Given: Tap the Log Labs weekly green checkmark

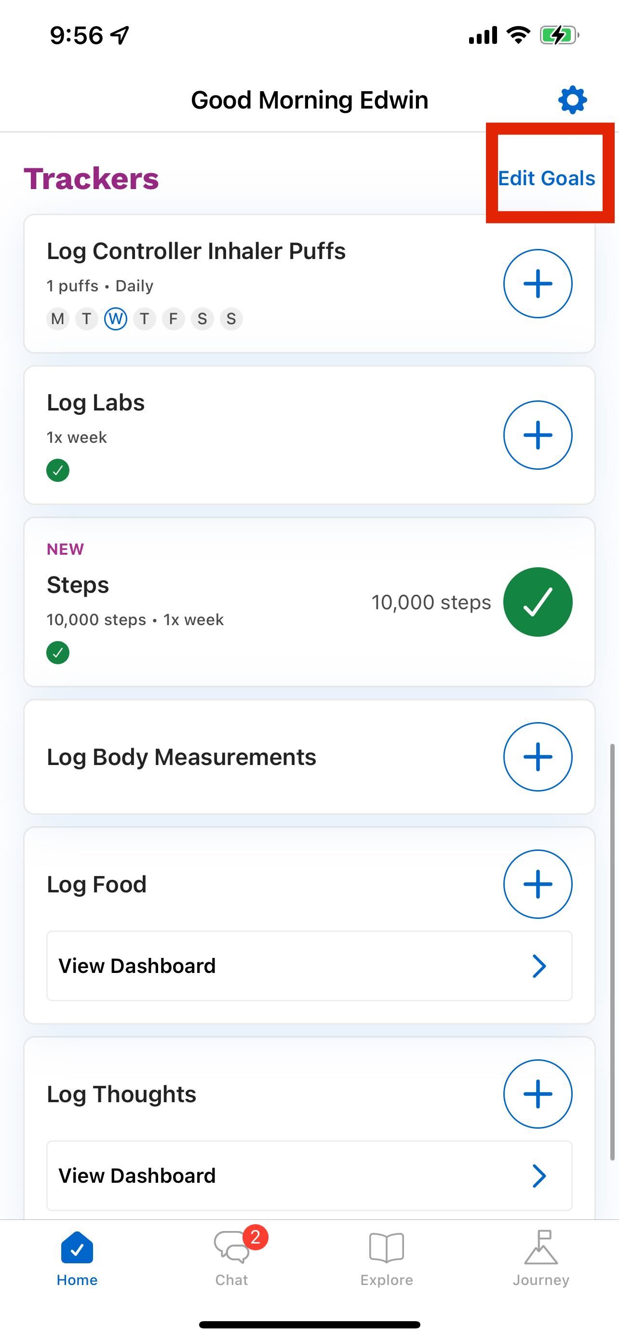Looking at the screenshot, I should (58, 470).
